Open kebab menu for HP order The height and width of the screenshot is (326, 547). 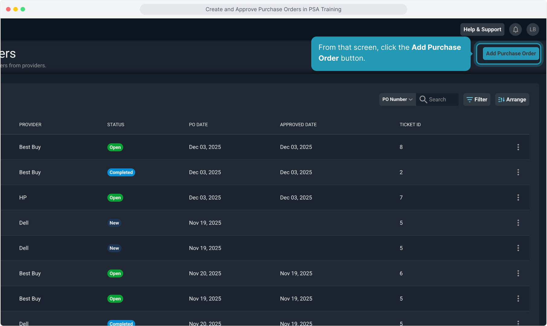click(518, 198)
